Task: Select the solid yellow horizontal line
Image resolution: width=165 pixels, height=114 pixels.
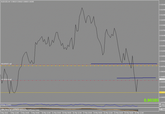Action: pyautogui.click(x=79, y=92)
